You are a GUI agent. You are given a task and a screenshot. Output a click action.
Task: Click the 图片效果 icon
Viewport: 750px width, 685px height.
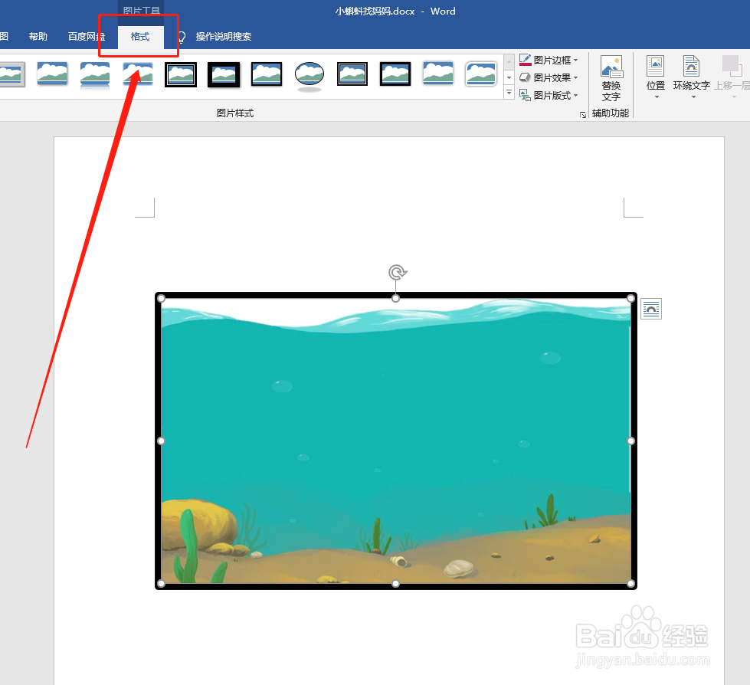[526, 77]
